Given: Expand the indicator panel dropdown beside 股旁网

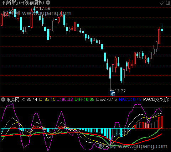Looking at the screenshot, I should click(3, 99).
